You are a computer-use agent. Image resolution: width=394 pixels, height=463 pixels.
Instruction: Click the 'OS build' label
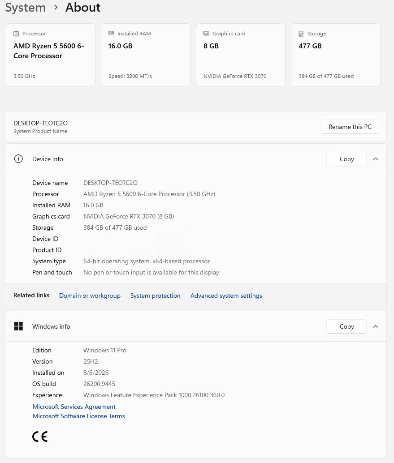pyautogui.click(x=44, y=384)
